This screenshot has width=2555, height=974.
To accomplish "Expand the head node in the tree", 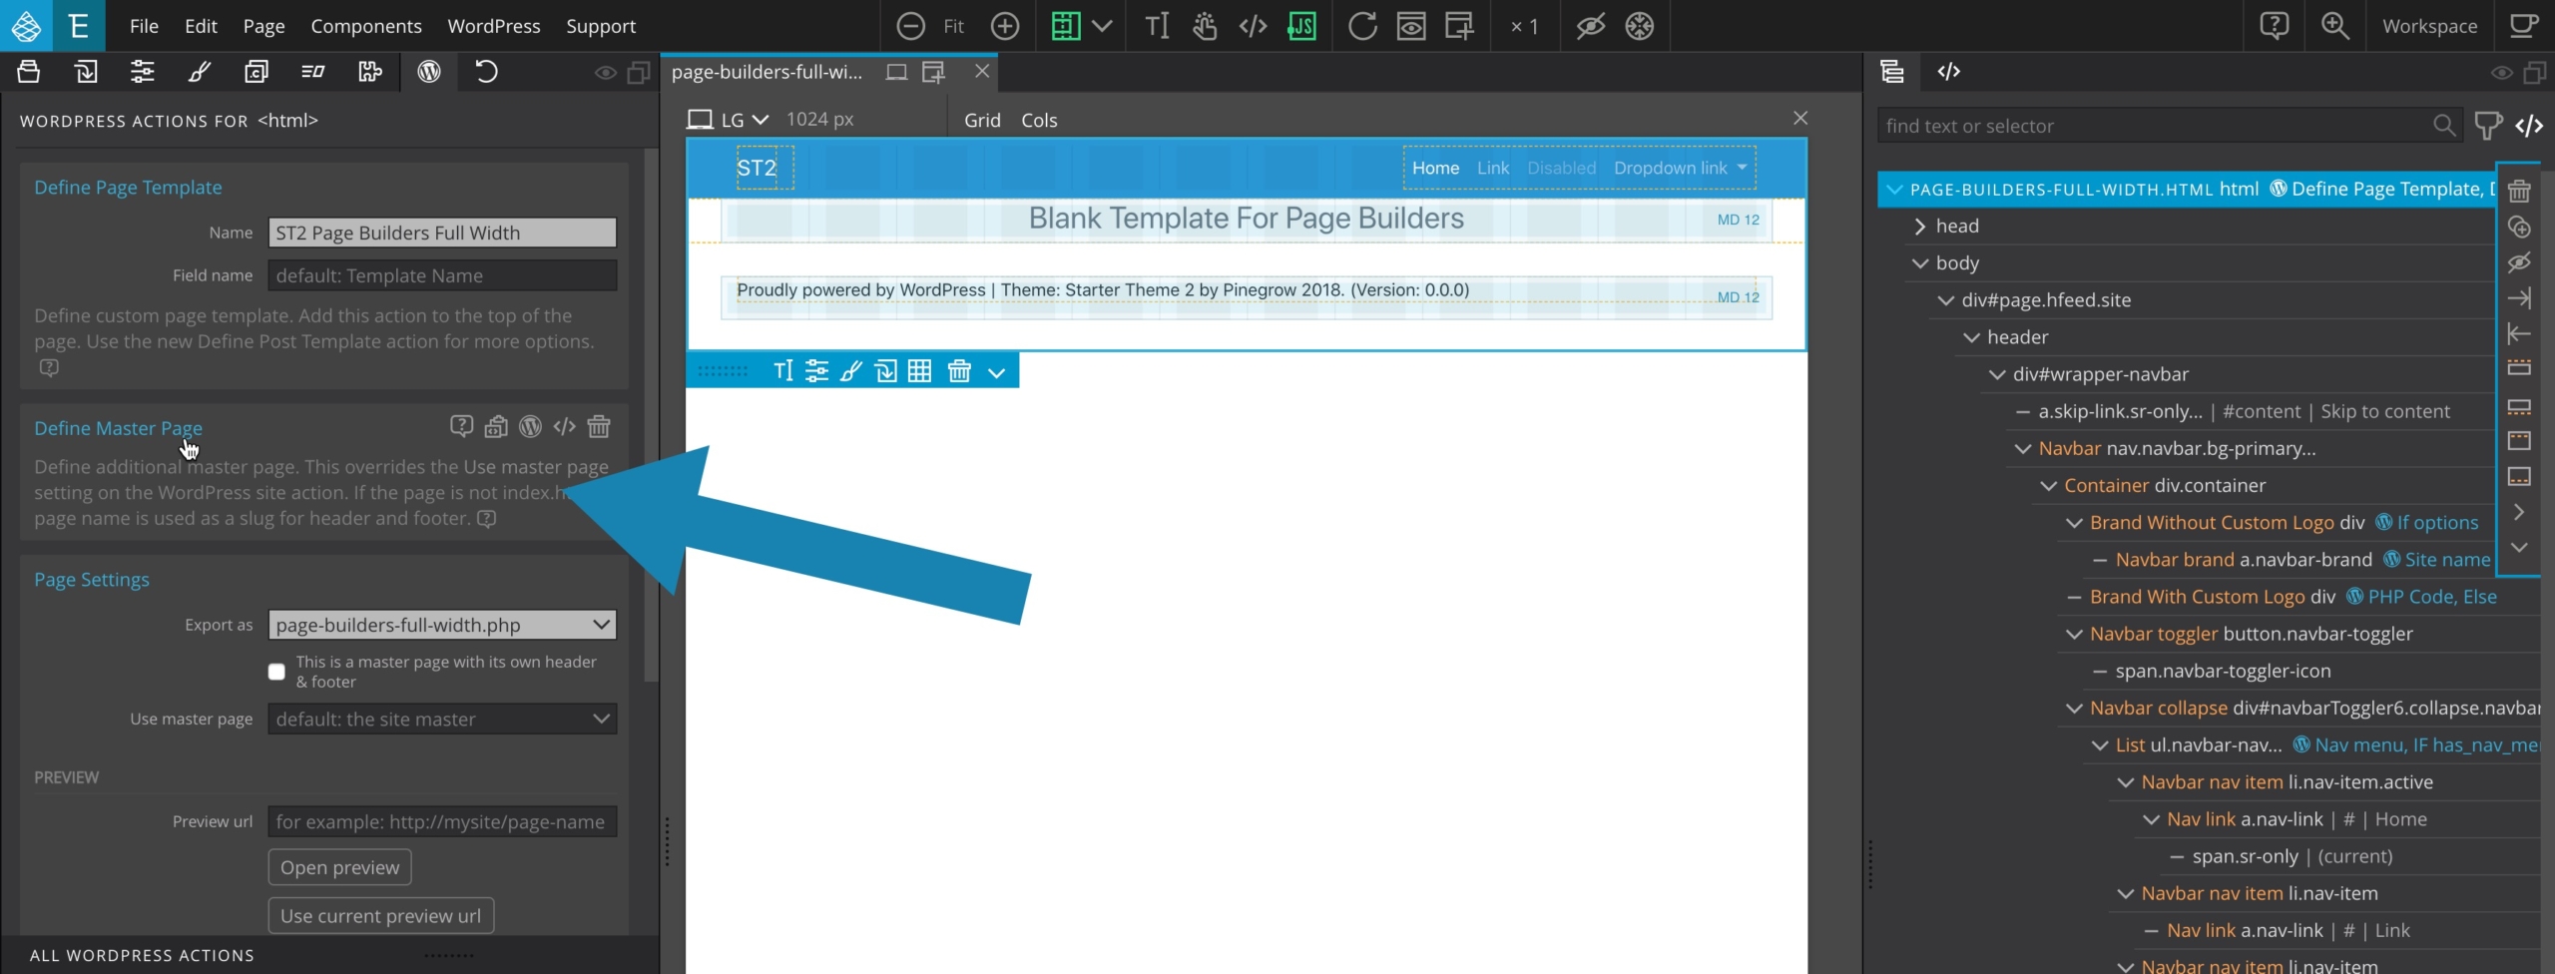I will (x=1920, y=227).
